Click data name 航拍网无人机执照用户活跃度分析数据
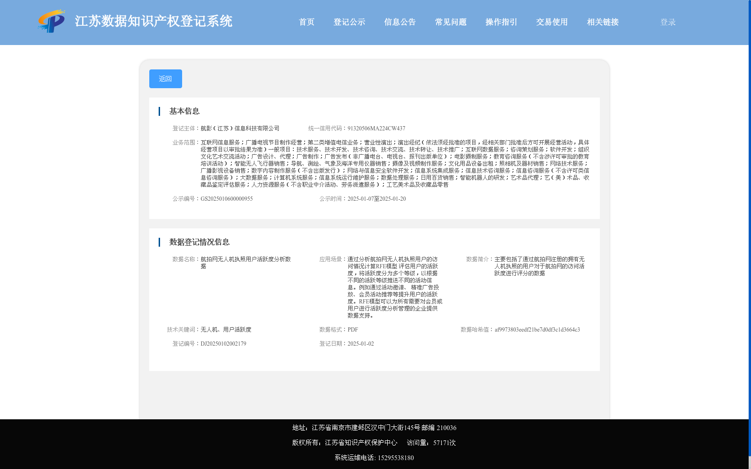The height and width of the screenshot is (469, 751). [x=246, y=263]
